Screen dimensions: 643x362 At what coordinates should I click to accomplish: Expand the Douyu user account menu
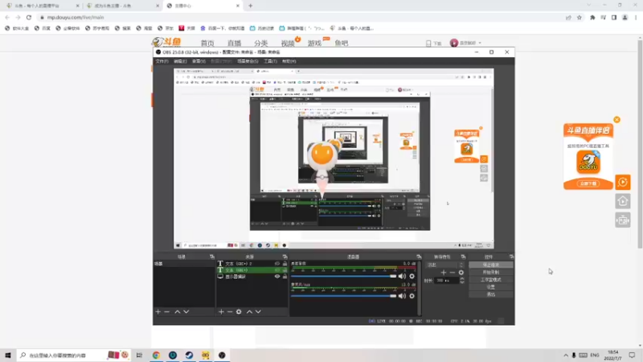pos(466,43)
